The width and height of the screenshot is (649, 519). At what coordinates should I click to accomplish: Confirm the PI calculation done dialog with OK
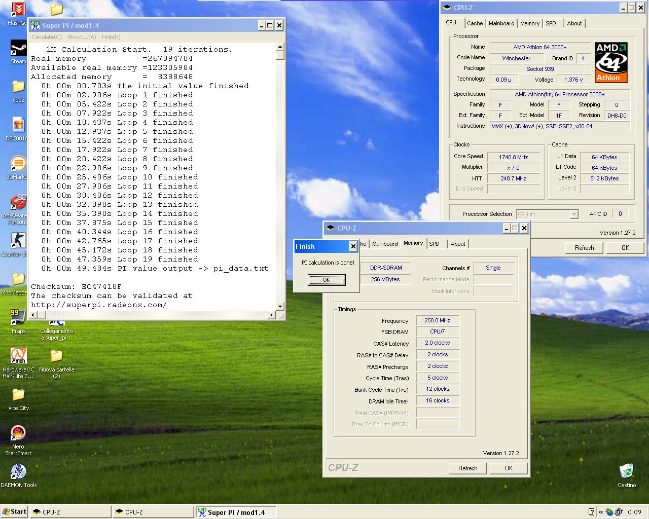coord(327,280)
